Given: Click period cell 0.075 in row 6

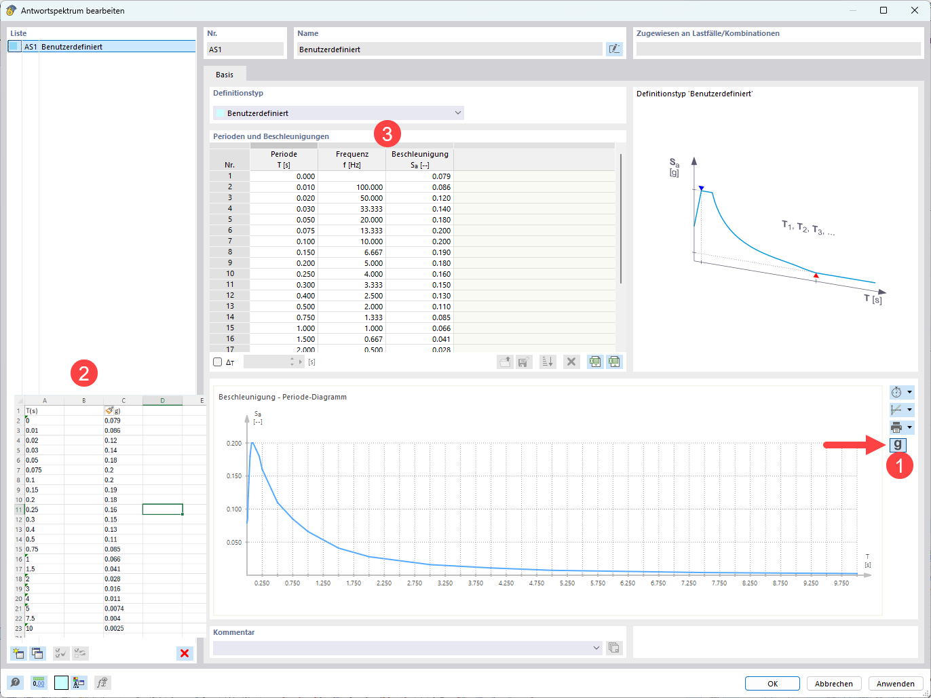Looking at the screenshot, I should pos(284,231).
